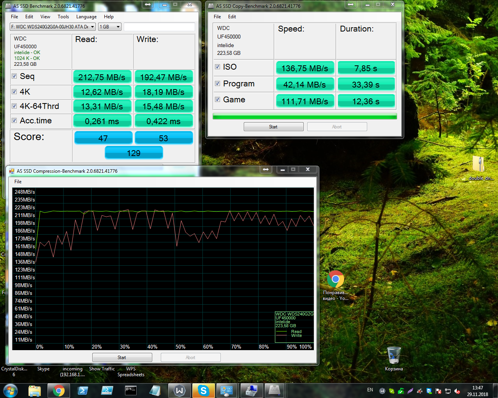Open the Help menu

click(109, 17)
